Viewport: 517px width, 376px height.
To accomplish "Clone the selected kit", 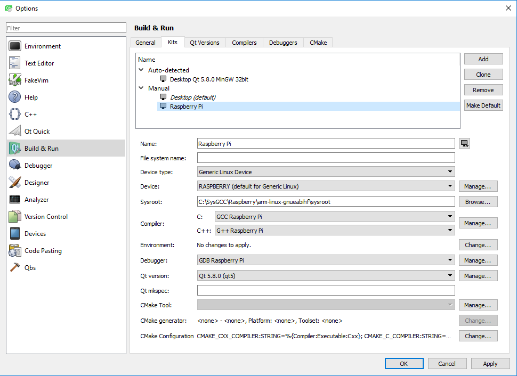I will [x=483, y=75].
